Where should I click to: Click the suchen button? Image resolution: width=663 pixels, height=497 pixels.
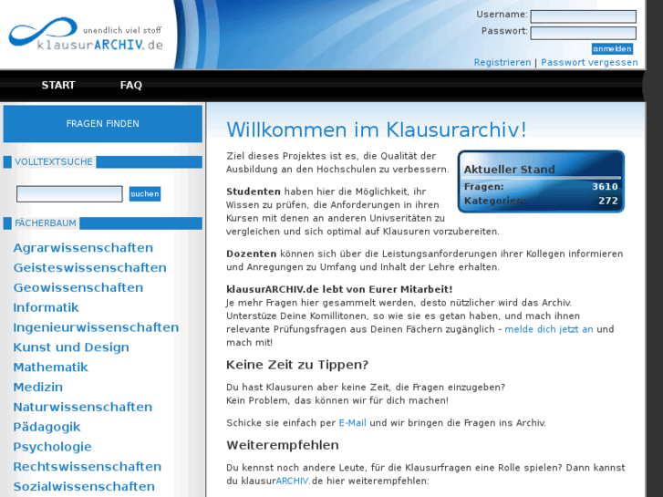tap(145, 193)
